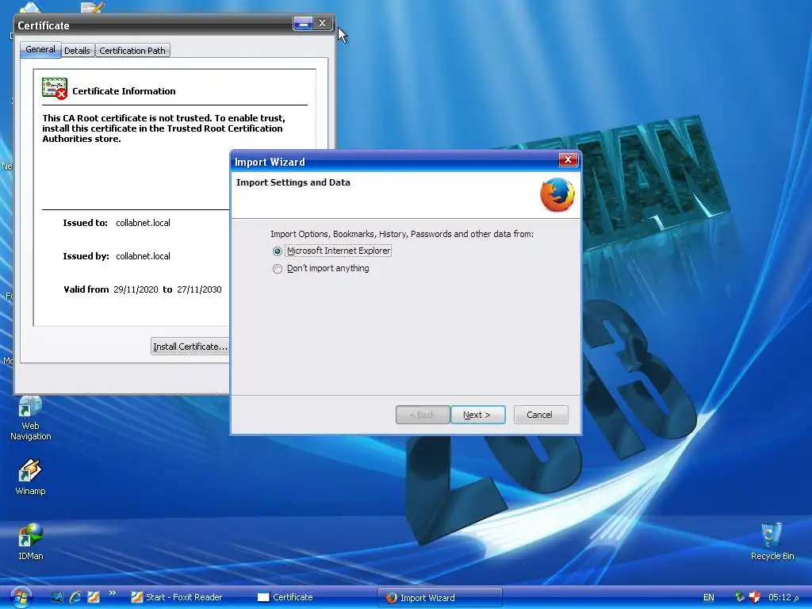Click the Issued to value collabnet.local

143,223
